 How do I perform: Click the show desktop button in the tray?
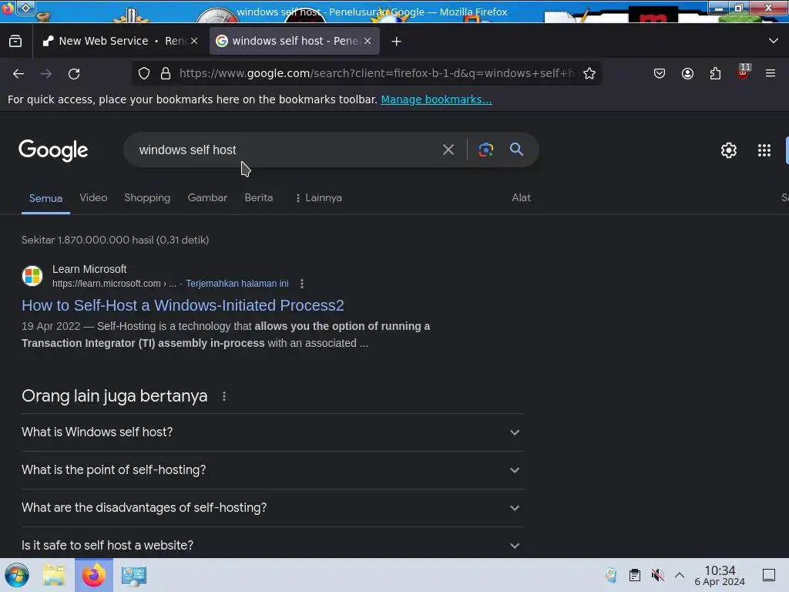(769, 575)
